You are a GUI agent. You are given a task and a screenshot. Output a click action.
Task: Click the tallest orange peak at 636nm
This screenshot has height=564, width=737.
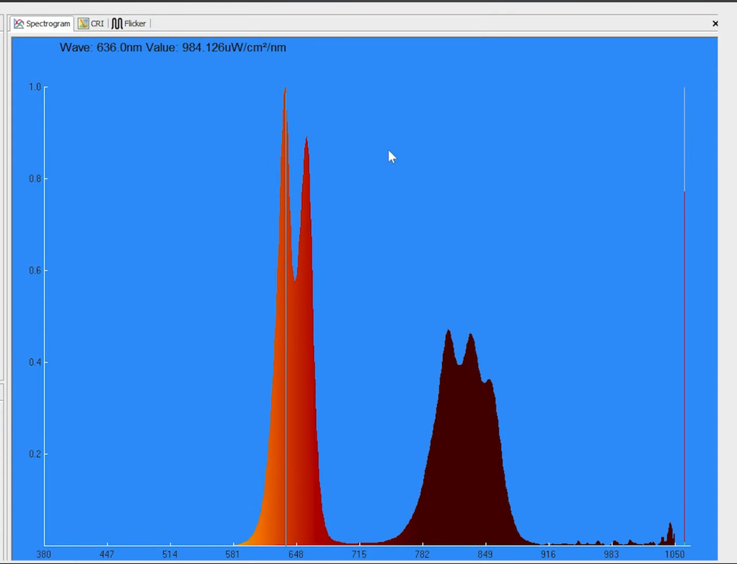click(284, 92)
